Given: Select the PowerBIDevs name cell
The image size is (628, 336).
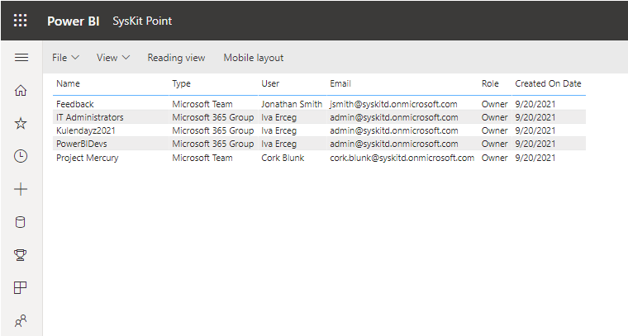Looking at the screenshot, I should click(x=82, y=144).
